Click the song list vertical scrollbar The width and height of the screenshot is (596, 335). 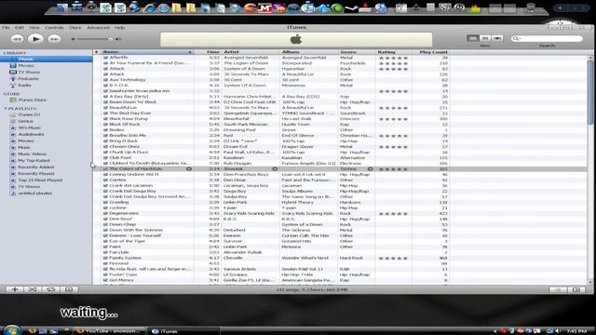point(590,92)
